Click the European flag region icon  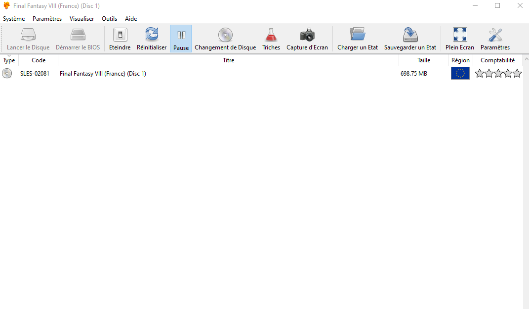tap(460, 73)
